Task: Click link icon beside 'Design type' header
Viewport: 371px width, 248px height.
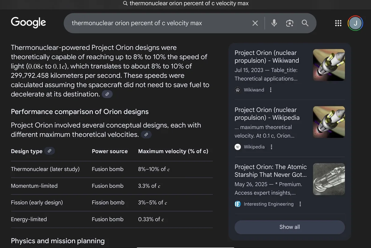Action: [49, 151]
